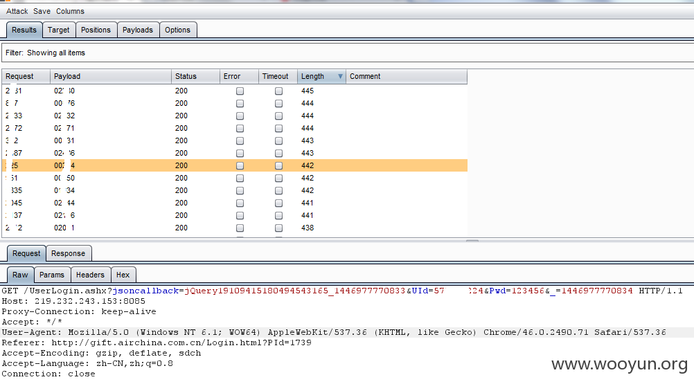Open the Columns menu
694x384 pixels.
click(x=70, y=11)
